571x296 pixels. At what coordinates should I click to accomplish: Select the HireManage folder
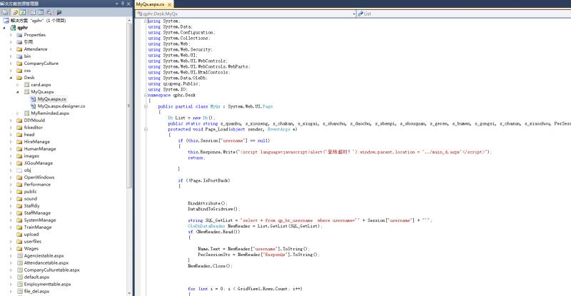[37, 142]
